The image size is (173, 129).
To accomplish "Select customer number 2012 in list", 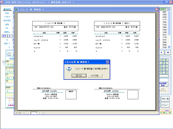I will (165, 35).
